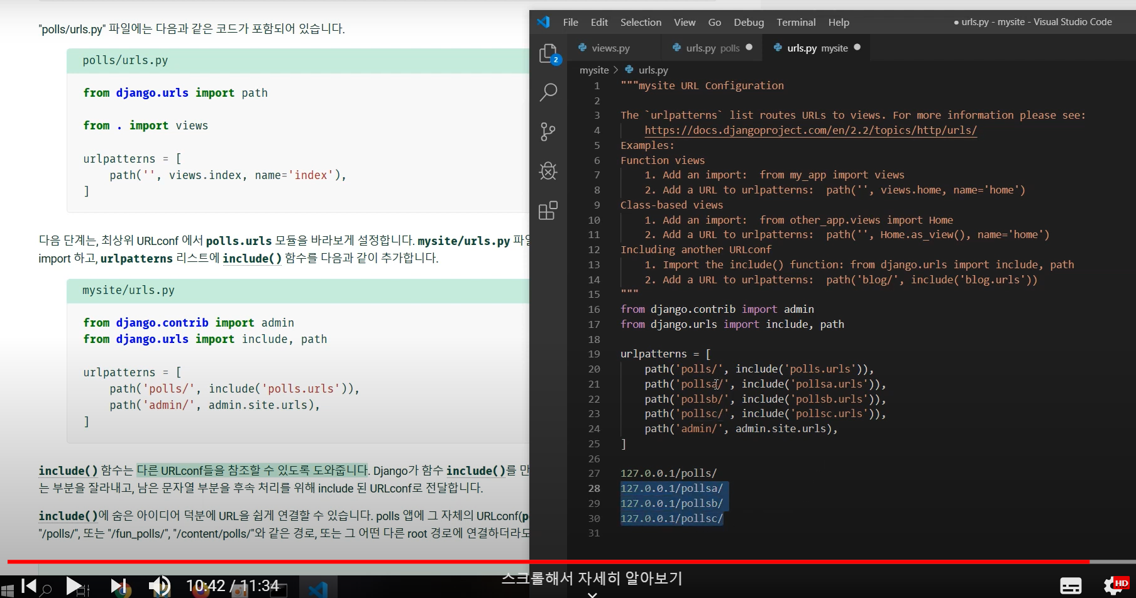Open the docs.djangoproject.com URL link
This screenshot has height=598, width=1136.
(x=810, y=130)
